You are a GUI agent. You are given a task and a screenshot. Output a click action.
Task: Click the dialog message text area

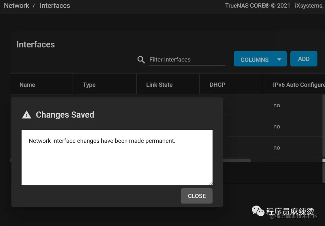(x=117, y=157)
